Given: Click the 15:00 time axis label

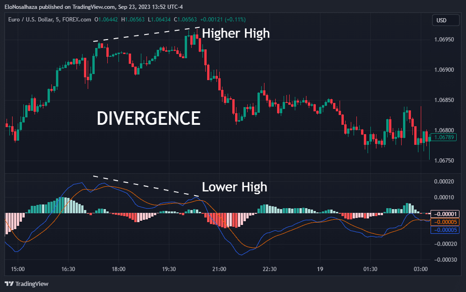Looking at the screenshot, I should tap(18, 269).
